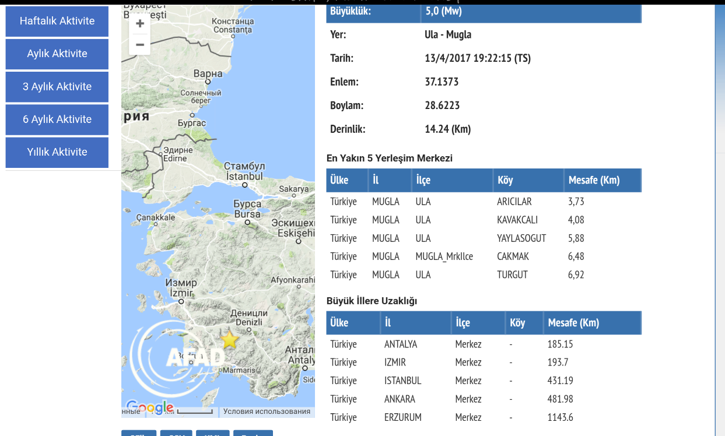The width and height of the screenshot is (725, 436).
Task: Show 6 Aylık Aktivite
Action: [57, 119]
